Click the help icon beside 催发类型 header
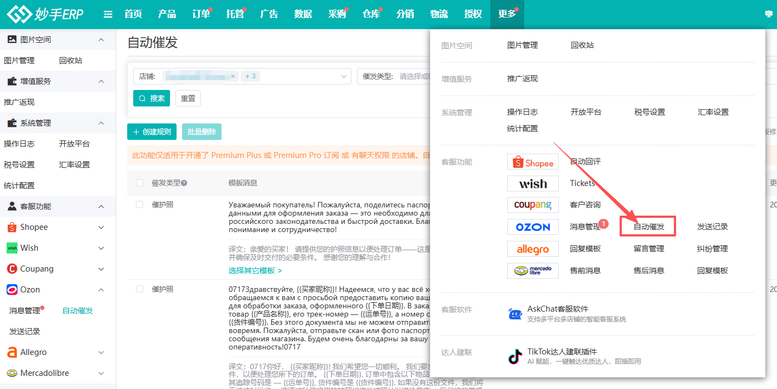 click(184, 183)
